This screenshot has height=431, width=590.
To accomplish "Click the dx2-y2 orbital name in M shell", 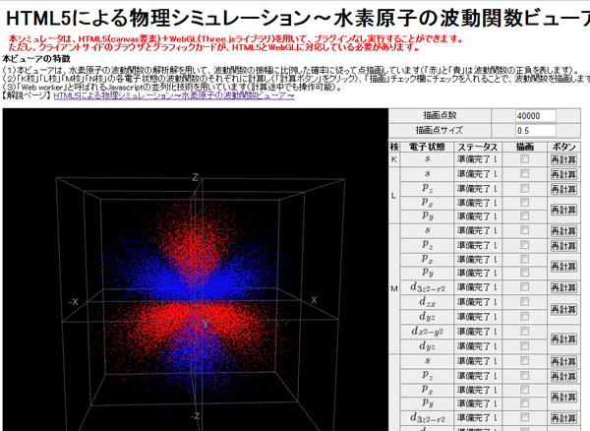I will tap(427, 332).
